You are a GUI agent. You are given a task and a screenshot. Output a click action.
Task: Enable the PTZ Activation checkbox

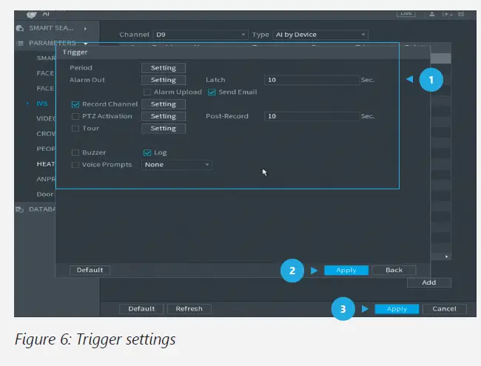(x=75, y=116)
